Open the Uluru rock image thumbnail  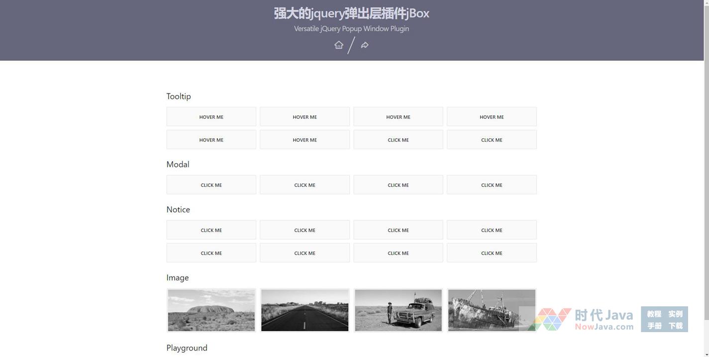[211, 310]
